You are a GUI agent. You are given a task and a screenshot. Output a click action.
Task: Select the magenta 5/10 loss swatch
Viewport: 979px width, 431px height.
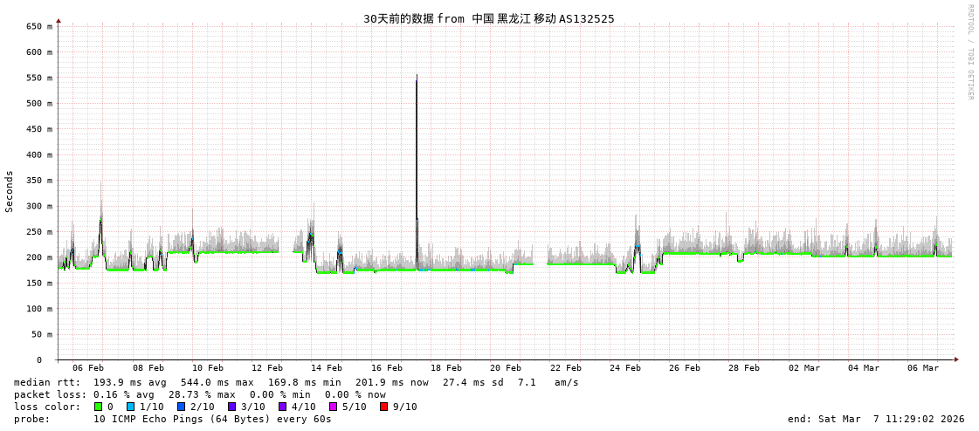tap(333, 407)
